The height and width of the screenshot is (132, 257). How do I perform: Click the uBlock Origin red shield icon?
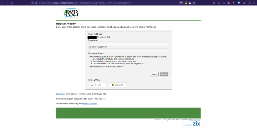pos(234,3)
